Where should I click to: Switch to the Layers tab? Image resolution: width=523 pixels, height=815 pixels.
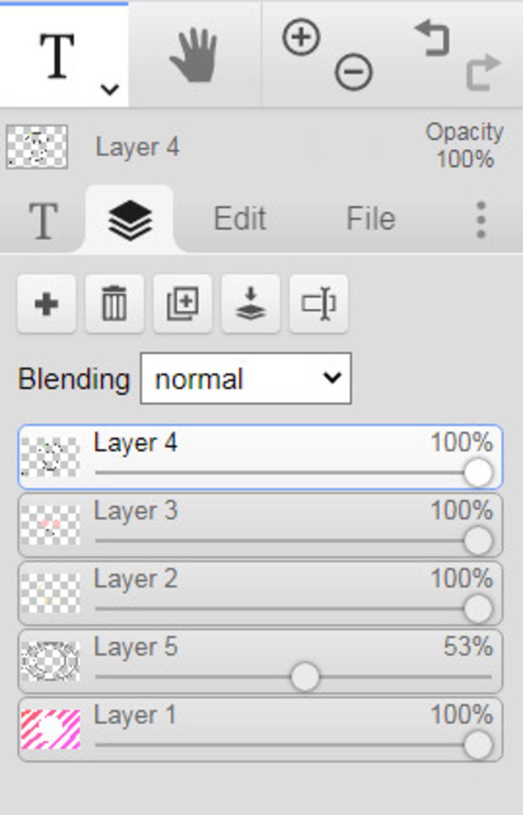pyautogui.click(x=130, y=220)
